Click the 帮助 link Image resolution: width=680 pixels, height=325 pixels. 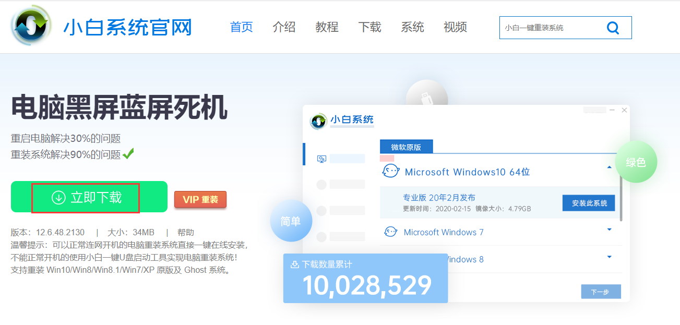coord(186,232)
